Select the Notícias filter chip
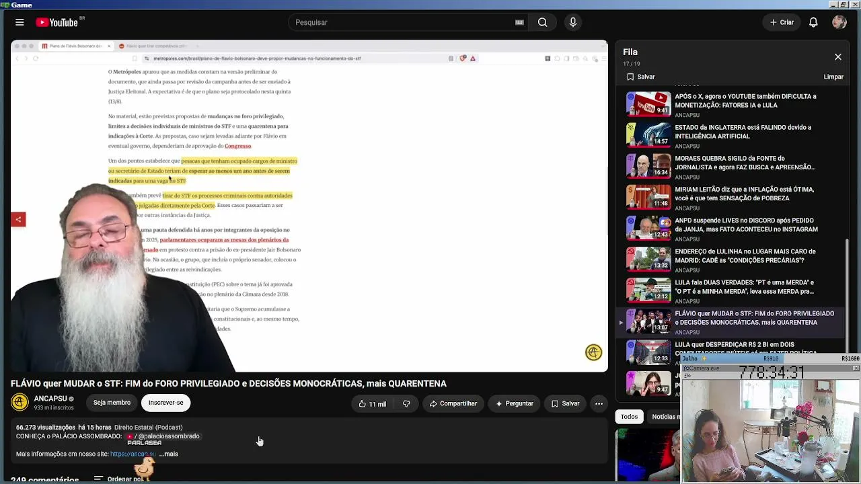Screen dimensions: 861x484 click(665, 417)
